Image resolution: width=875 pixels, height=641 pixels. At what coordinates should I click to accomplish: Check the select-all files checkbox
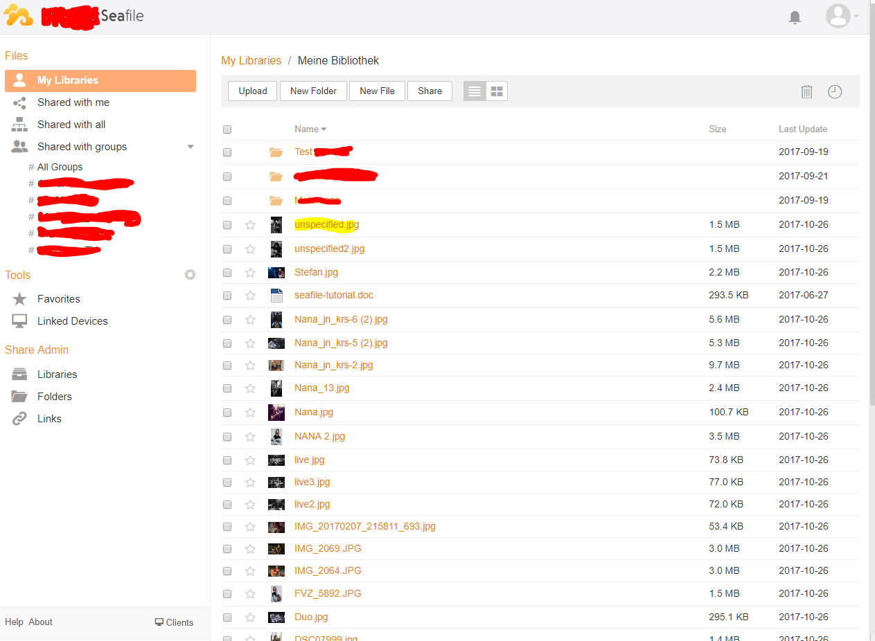point(227,129)
